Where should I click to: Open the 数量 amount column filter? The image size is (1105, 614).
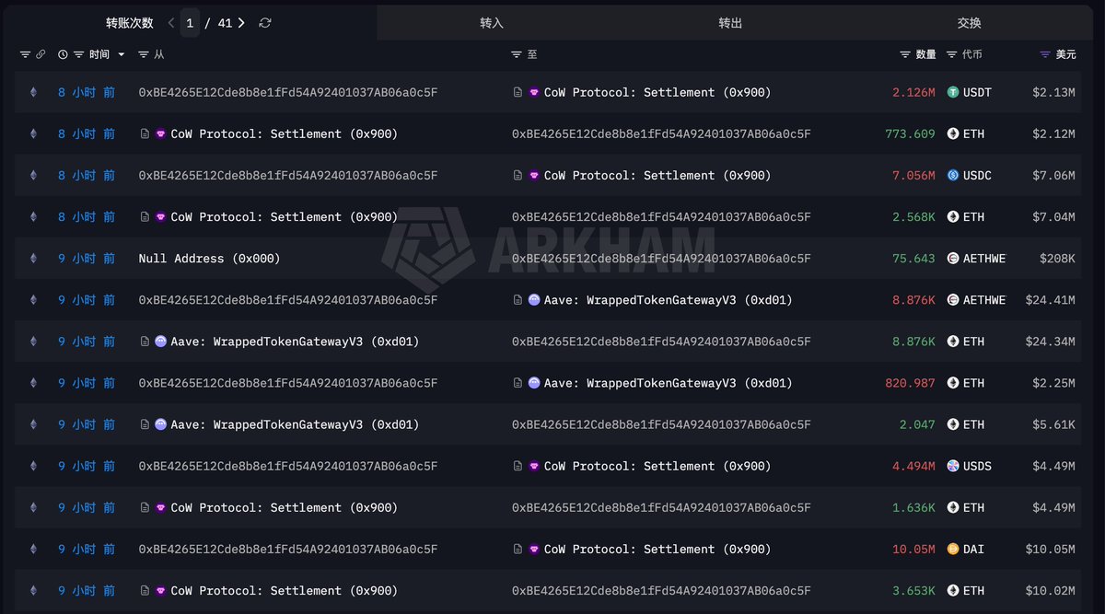pos(905,54)
